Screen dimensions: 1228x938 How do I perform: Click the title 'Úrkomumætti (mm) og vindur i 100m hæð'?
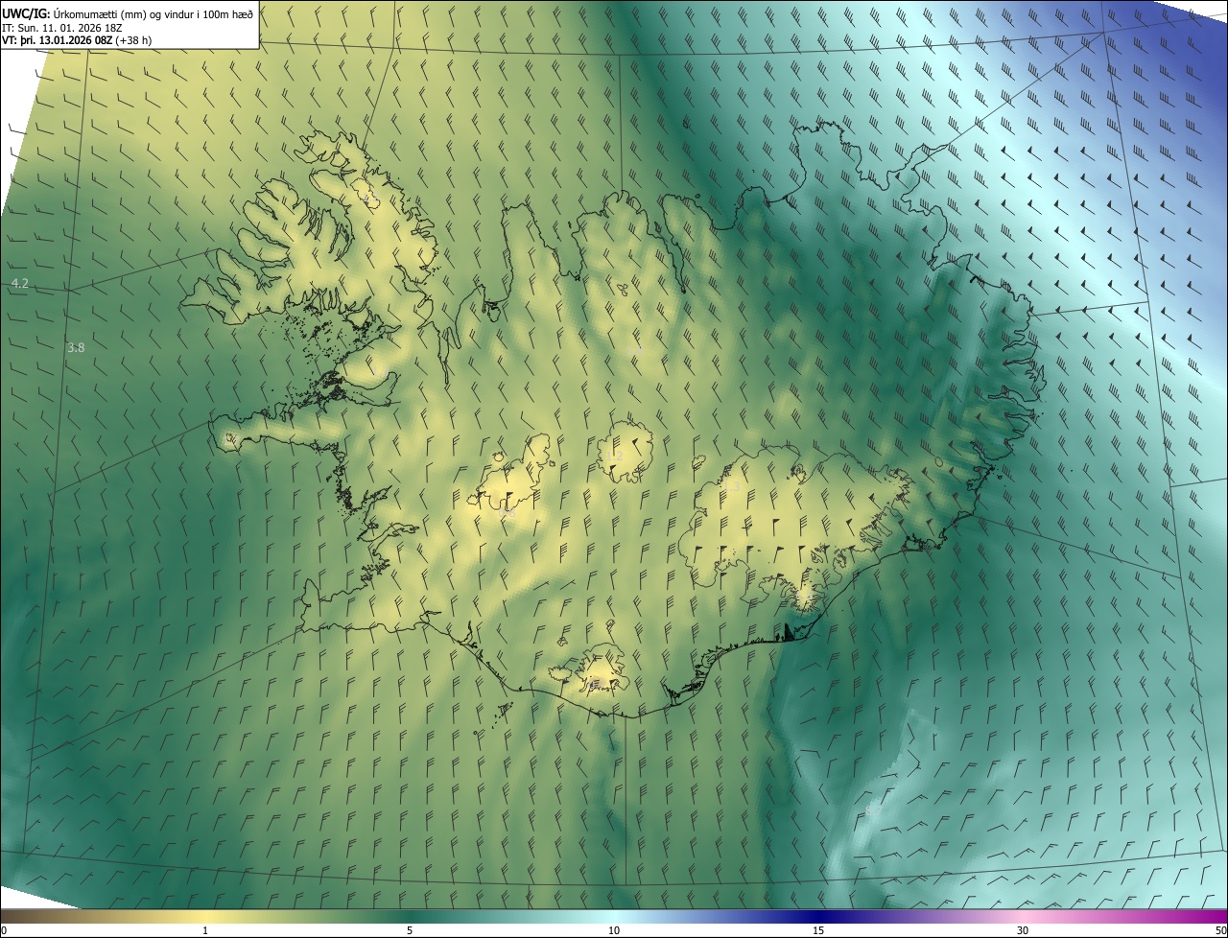(x=153, y=13)
